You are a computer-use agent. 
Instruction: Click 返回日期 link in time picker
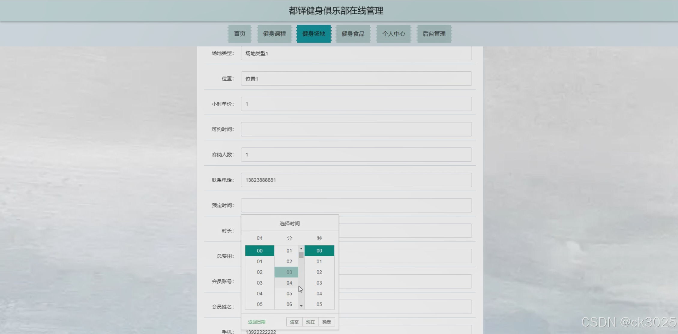pyautogui.click(x=257, y=322)
